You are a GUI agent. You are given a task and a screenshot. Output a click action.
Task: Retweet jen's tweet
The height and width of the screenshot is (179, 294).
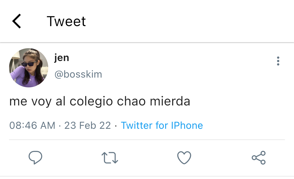[110, 158]
